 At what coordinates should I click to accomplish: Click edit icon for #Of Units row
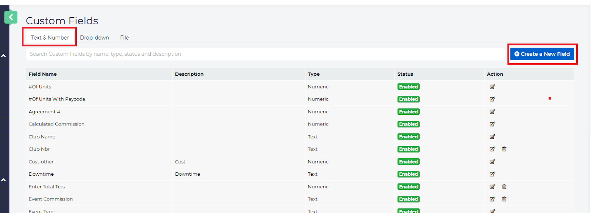click(492, 87)
